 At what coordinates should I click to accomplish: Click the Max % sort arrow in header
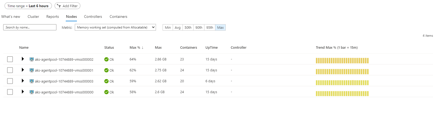click(143, 48)
